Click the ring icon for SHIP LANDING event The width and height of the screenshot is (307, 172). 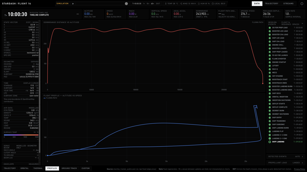point(269,142)
